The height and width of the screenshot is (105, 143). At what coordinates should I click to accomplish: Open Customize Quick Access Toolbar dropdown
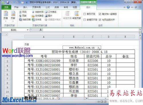click(x=27, y=3)
